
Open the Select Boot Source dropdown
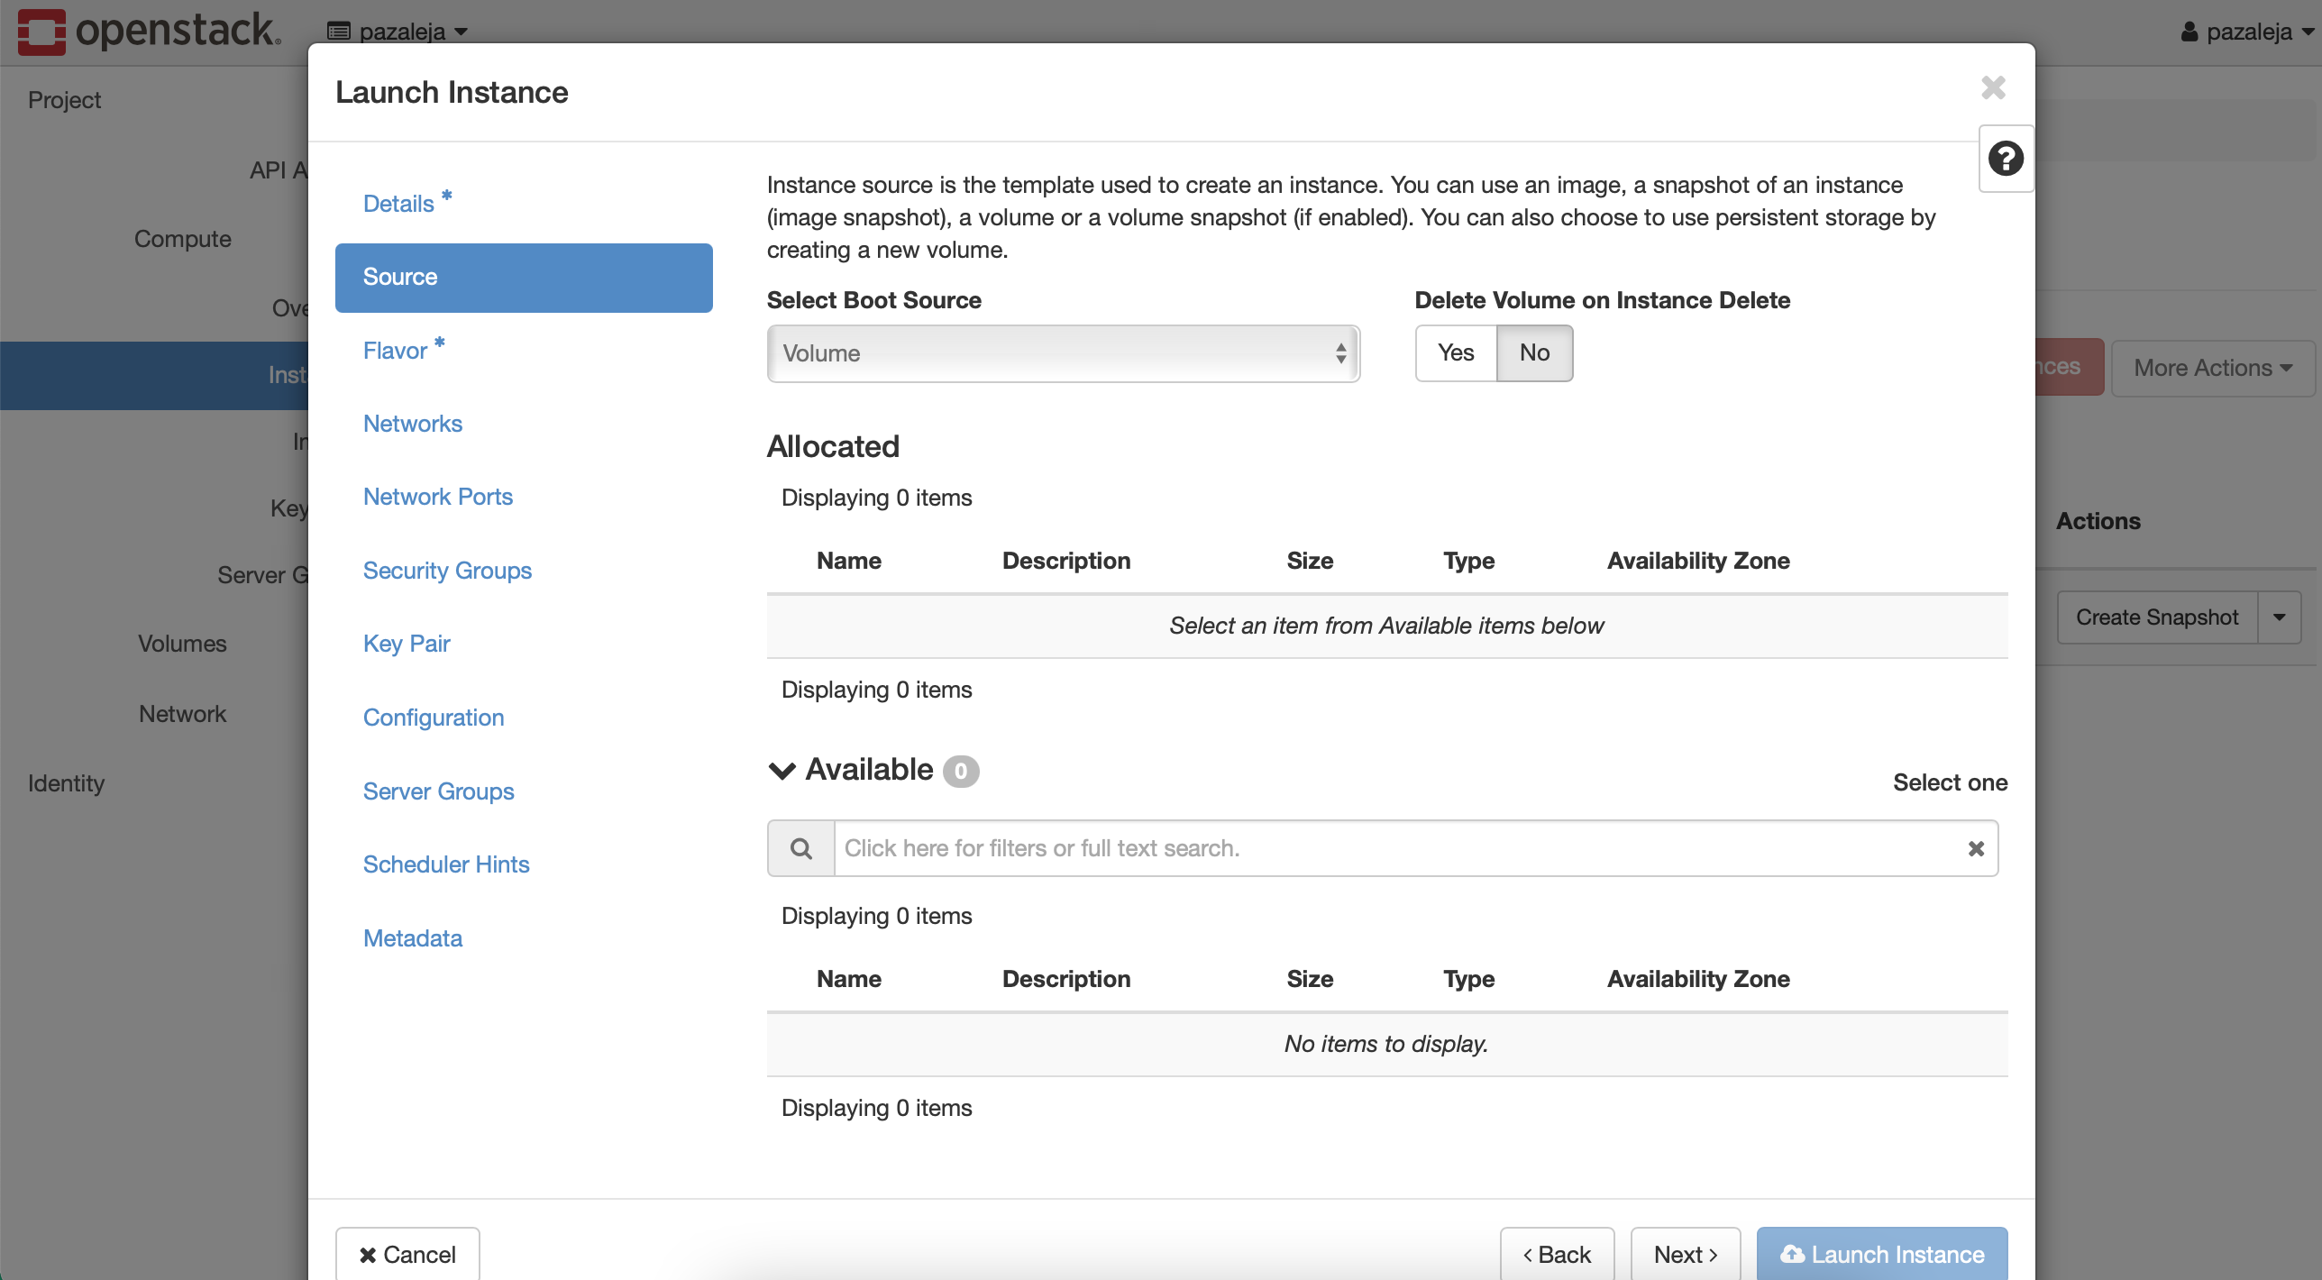click(x=1063, y=353)
